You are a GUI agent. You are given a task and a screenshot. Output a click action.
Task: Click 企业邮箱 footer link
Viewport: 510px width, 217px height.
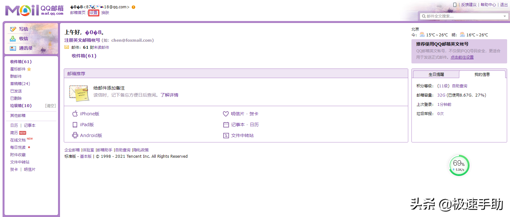72,150
